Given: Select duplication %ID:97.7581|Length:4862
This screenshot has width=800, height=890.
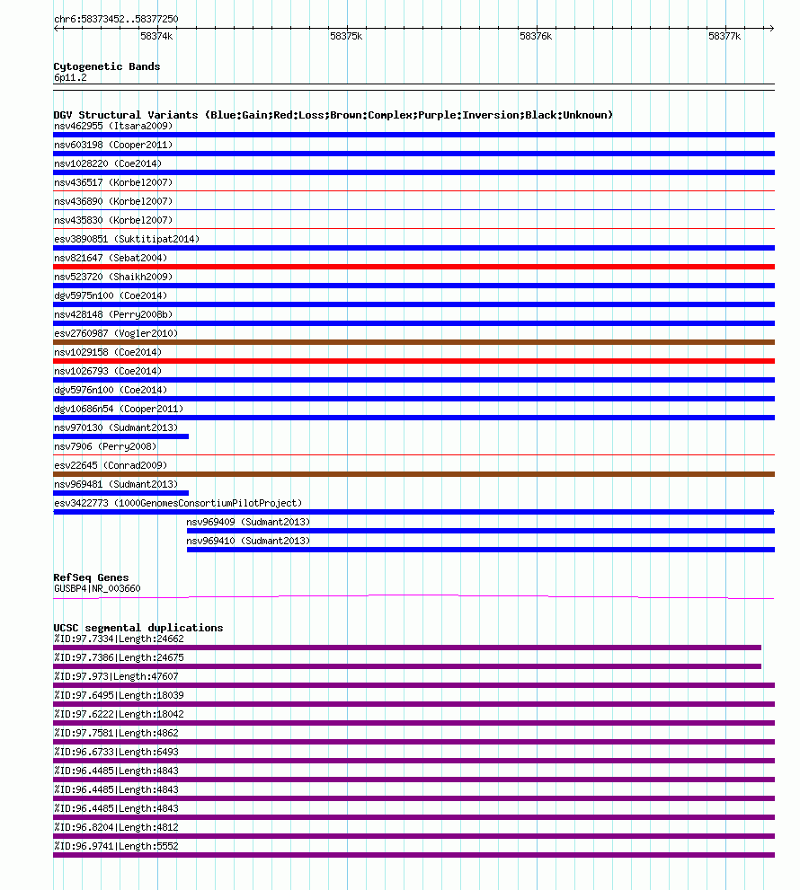Looking at the screenshot, I should click(116, 733).
